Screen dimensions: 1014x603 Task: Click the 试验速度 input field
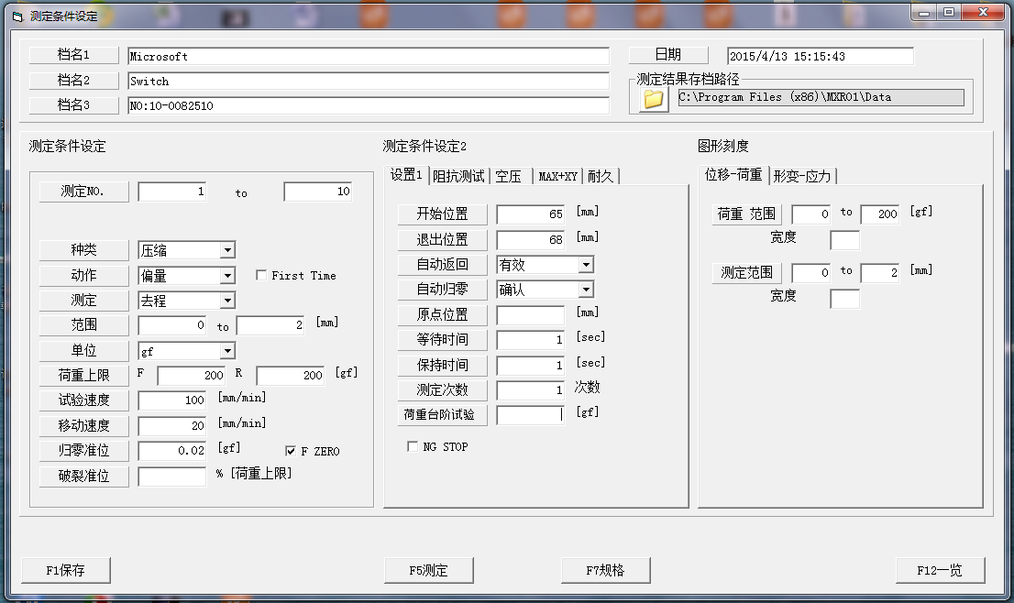point(172,400)
